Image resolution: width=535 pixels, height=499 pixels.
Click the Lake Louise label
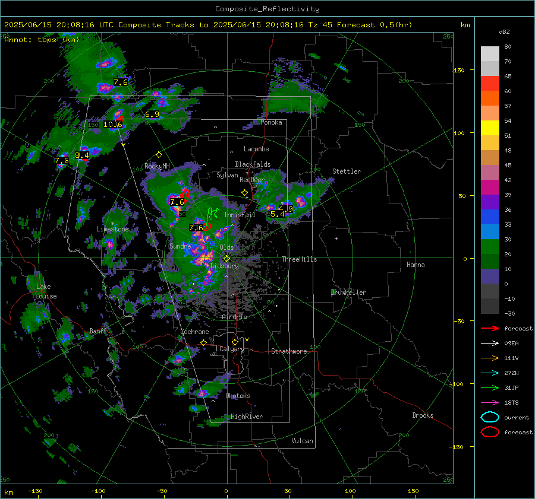46,291
